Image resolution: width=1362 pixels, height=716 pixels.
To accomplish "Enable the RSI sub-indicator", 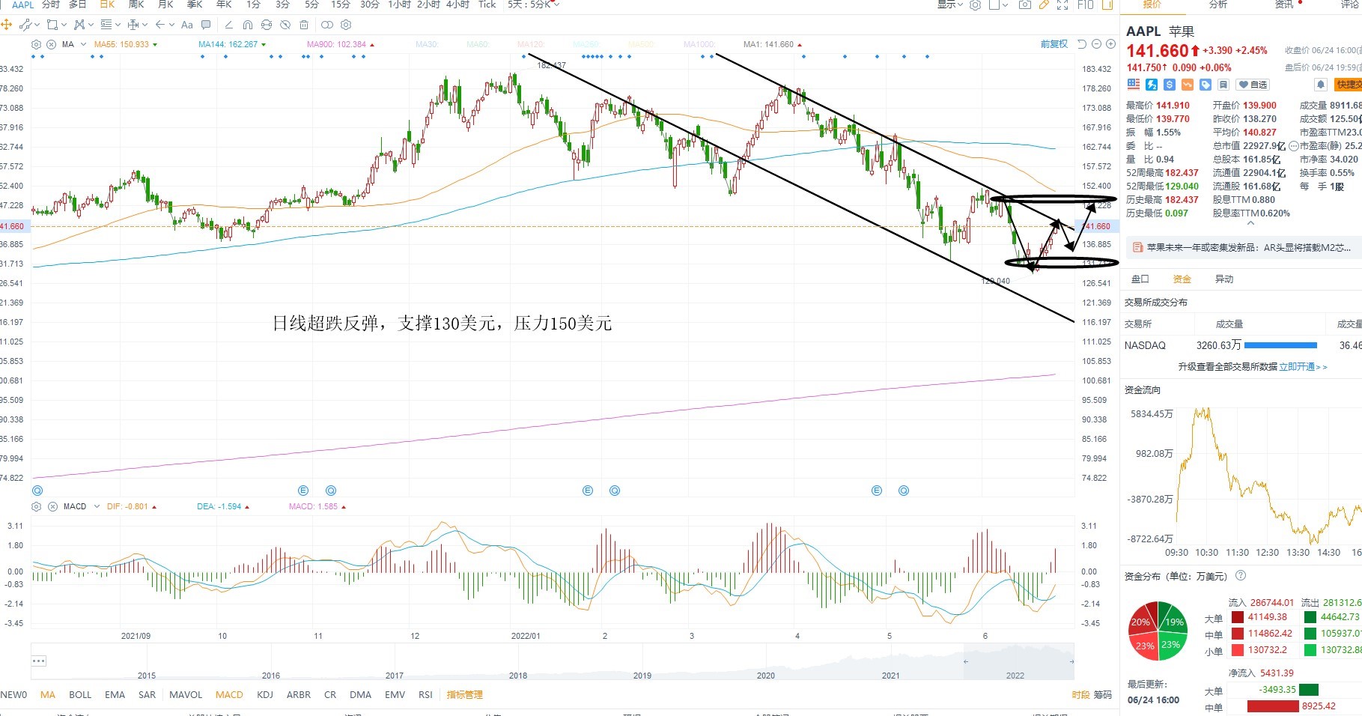I will [x=425, y=694].
